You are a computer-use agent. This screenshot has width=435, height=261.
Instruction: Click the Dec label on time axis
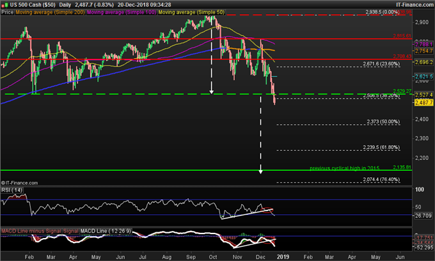click(x=260, y=257)
